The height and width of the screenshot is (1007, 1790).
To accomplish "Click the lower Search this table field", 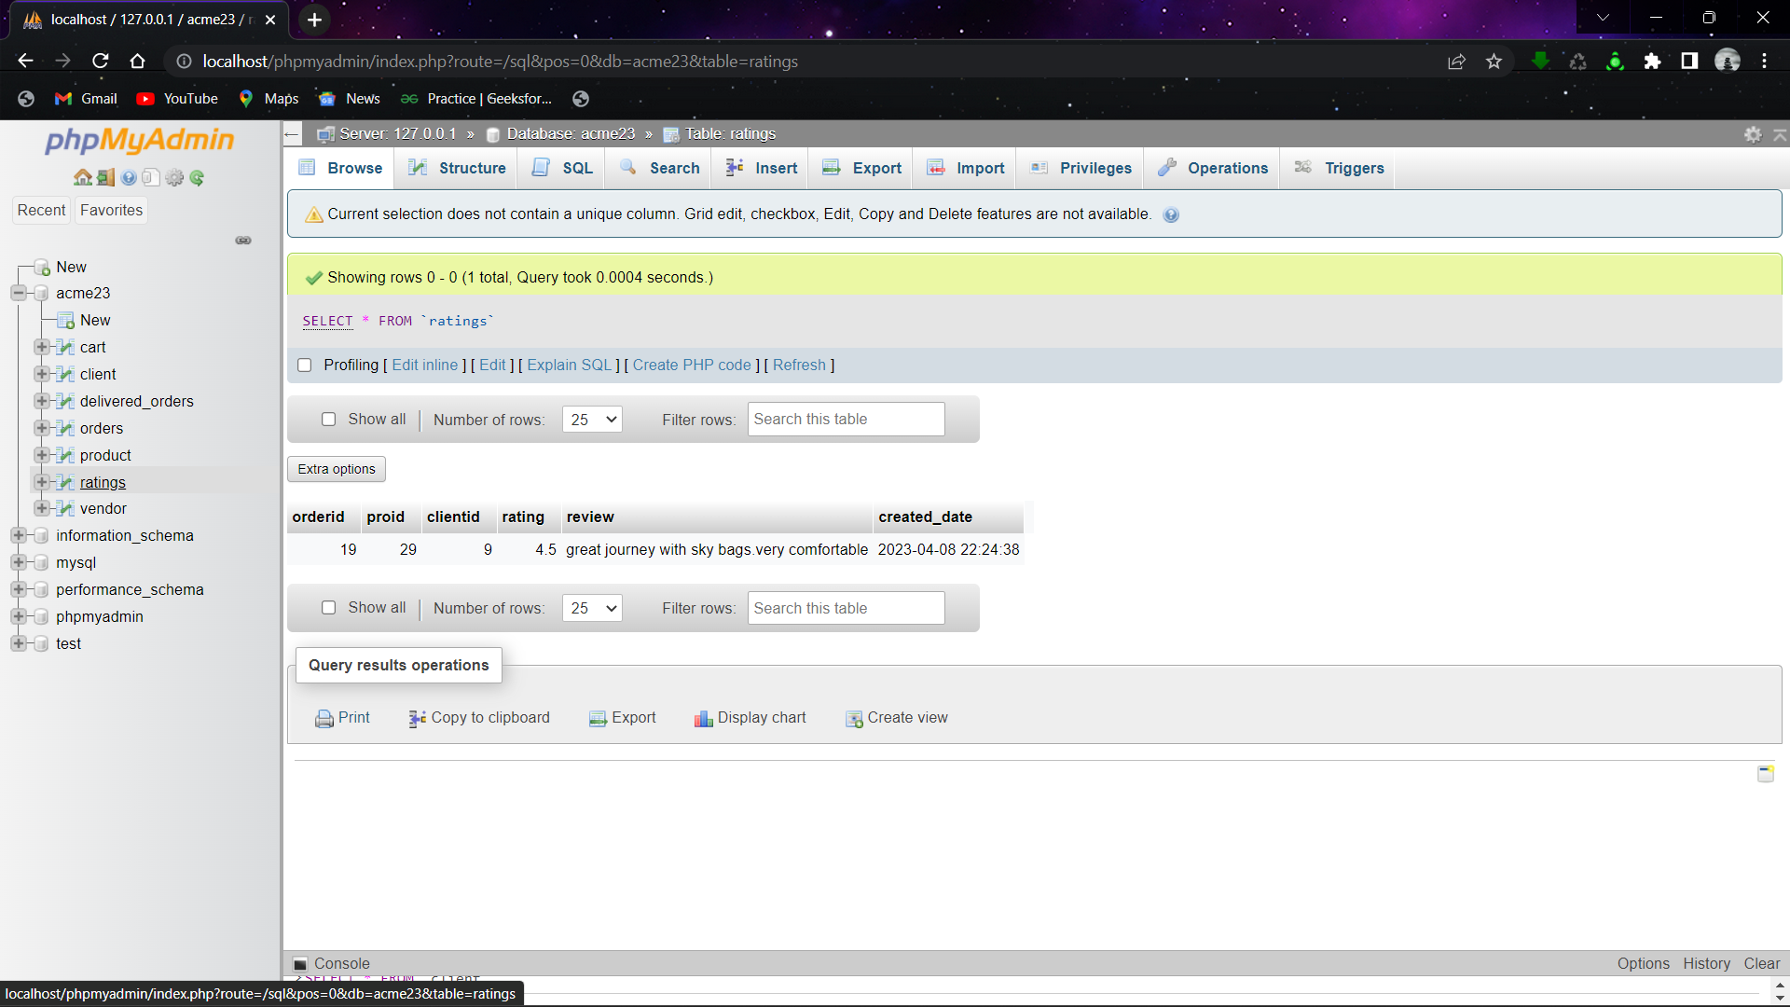I will (x=846, y=608).
